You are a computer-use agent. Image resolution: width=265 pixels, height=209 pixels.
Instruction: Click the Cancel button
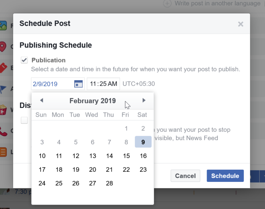point(185,176)
